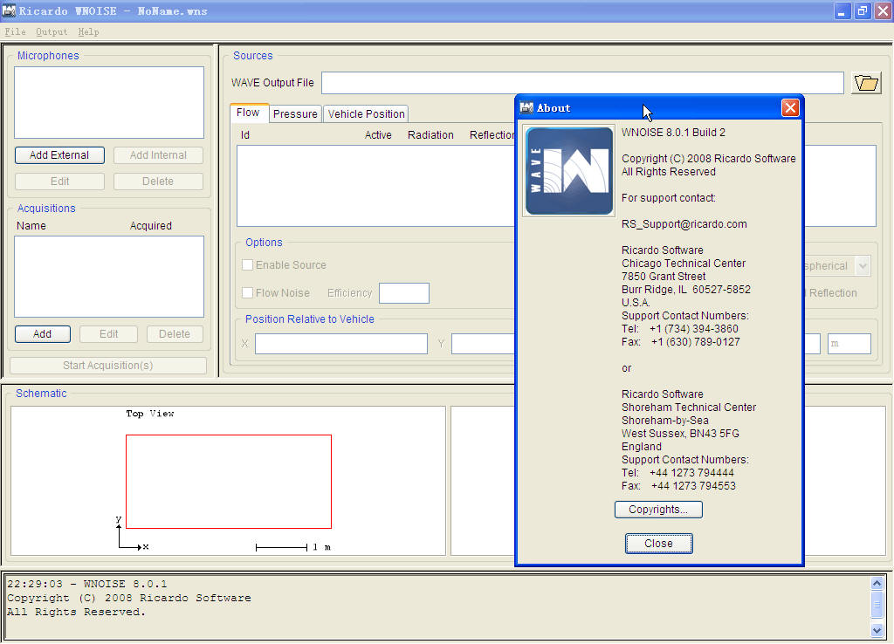894x644 pixels.
Task: Restore down the Ricardo WNOISE window
Action: (x=862, y=10)
